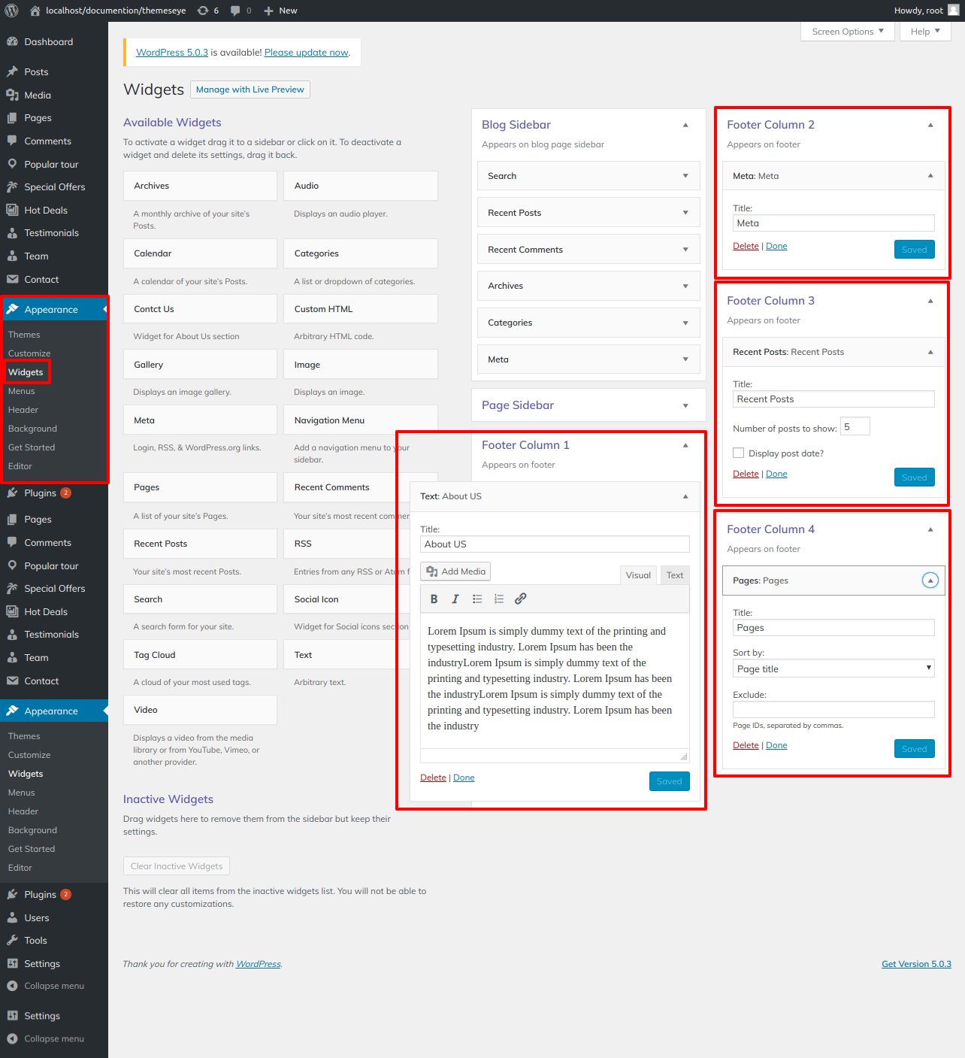Collapse the Text: About US widget
This screenshot has width=965, height=1058.
point(685,496)
